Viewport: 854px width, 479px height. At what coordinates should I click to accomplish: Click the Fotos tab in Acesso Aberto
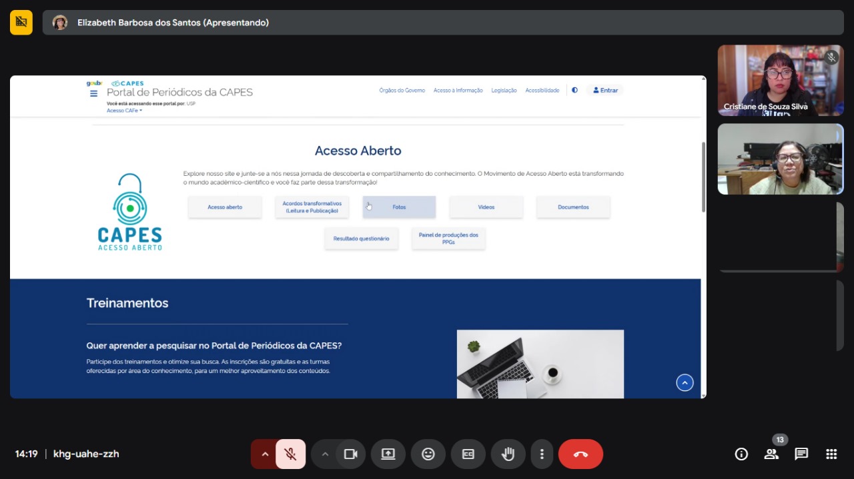[399, 207]
